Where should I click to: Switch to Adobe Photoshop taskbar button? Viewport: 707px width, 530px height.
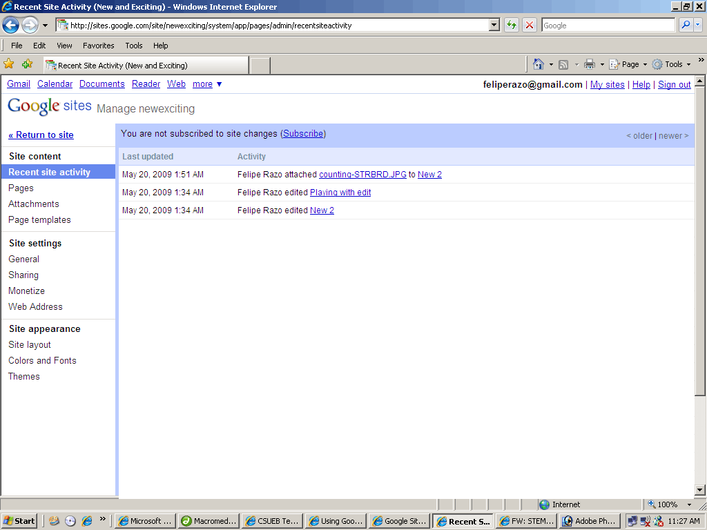tap(590, 521)
